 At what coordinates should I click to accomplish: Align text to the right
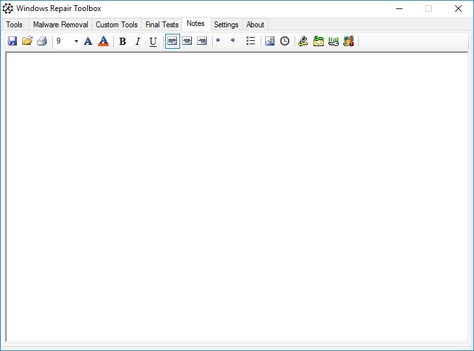point(202,41)
